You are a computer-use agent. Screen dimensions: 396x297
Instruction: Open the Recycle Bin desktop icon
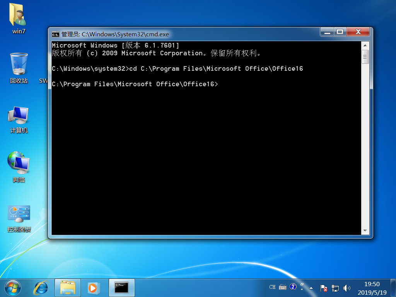pyautogui.click(x=19, y=68)
